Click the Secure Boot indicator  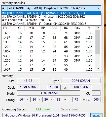coord(69,109)
